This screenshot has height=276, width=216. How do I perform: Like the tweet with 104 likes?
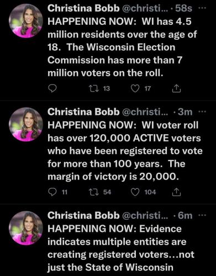click(x=135, y=192)
